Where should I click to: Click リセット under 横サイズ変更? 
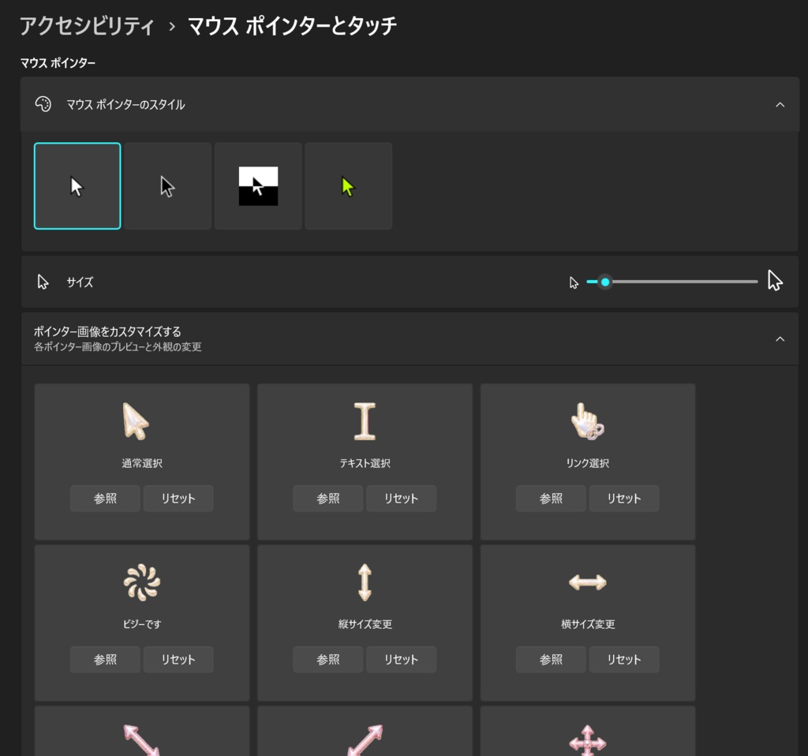624,660
